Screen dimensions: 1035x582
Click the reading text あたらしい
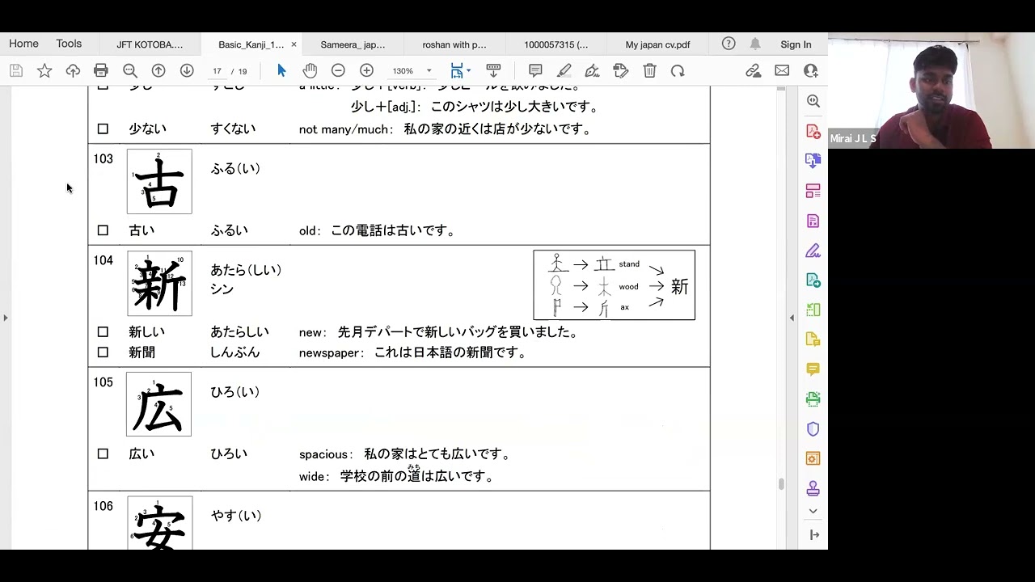239,331
